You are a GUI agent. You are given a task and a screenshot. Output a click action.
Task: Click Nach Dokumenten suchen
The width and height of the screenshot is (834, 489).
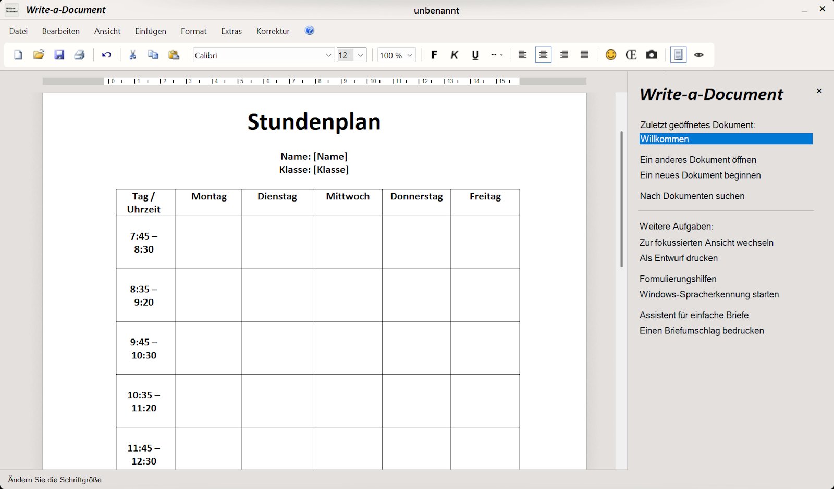click(692, 196)
